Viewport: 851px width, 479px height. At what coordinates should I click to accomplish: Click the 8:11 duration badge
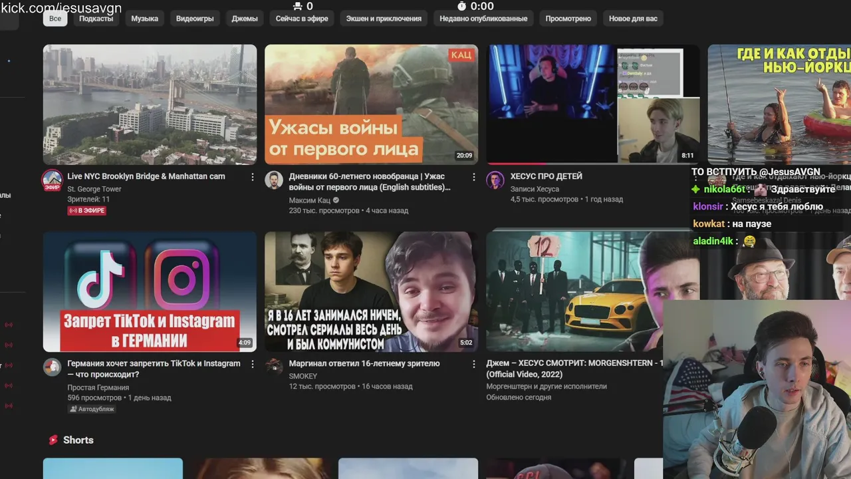[687, 156]
